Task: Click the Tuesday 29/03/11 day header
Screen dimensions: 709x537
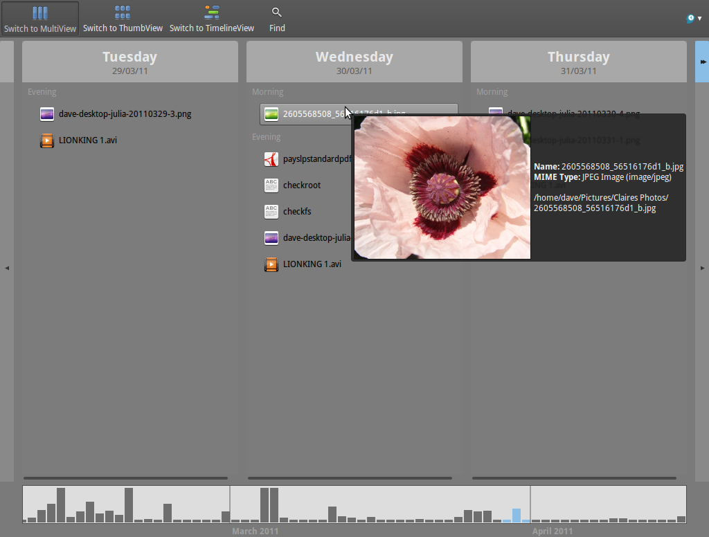Action: point(129,62)
